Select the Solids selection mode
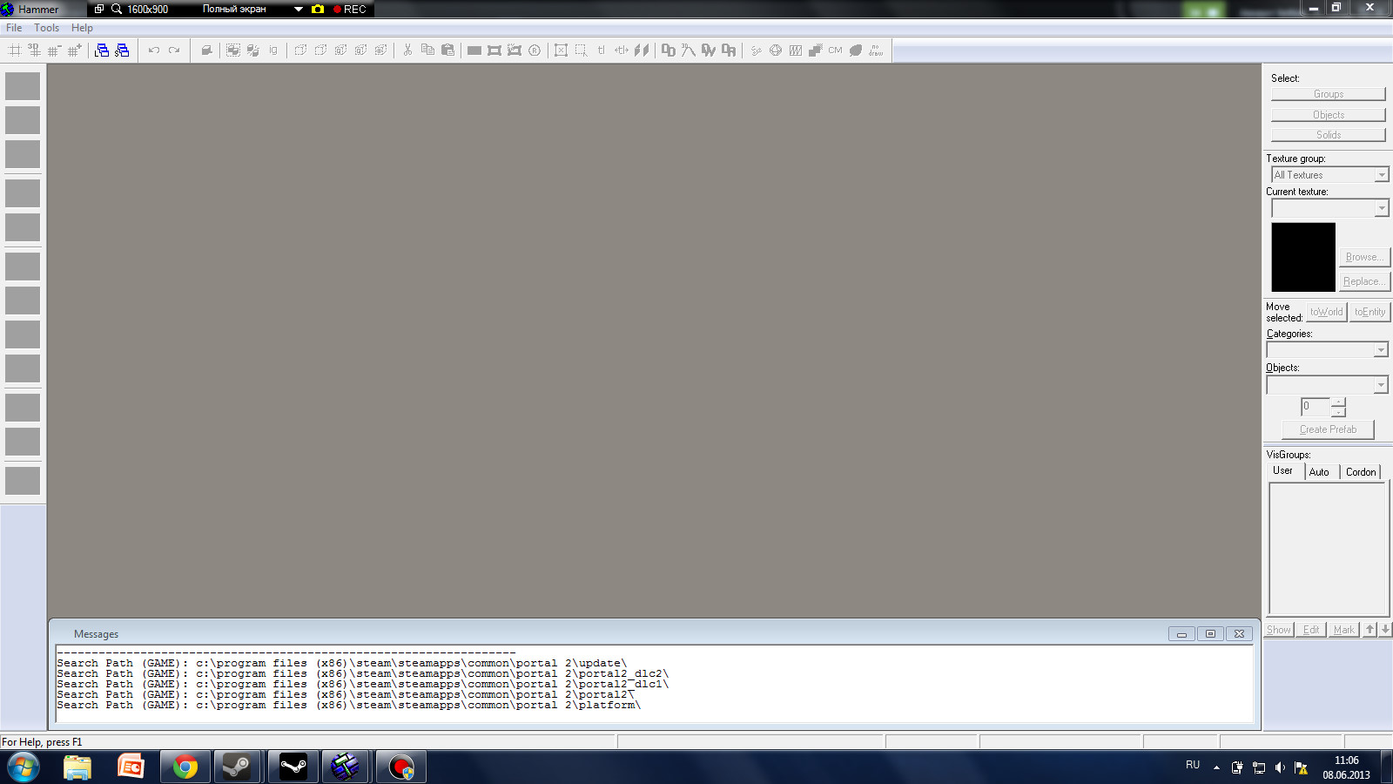Screen dimensions: 1393x784 coord(1329,135)
